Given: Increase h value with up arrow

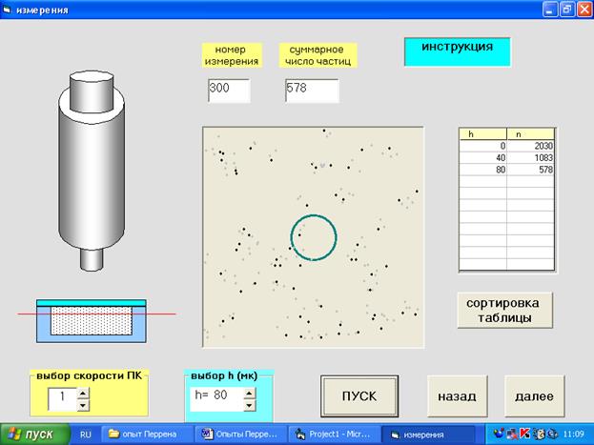Looking at the screenshot, I should (x=249, y=394).
